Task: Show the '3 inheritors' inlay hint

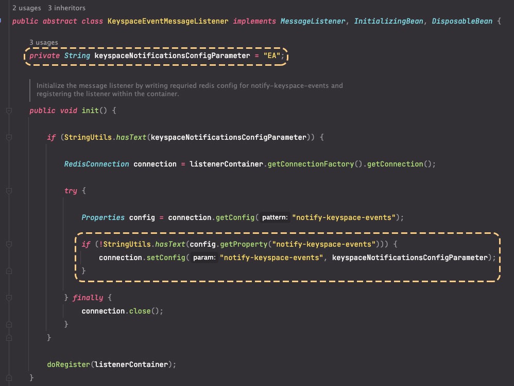Action: pos(66,8)
